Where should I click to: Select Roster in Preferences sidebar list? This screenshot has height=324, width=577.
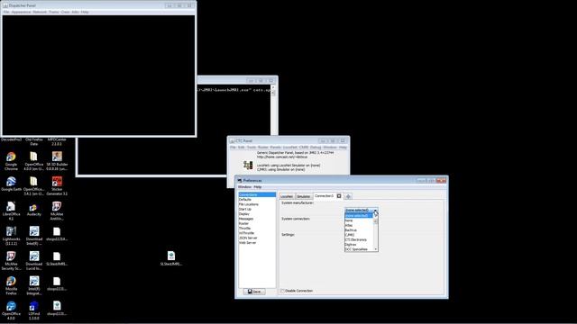(x=257, y=223)
